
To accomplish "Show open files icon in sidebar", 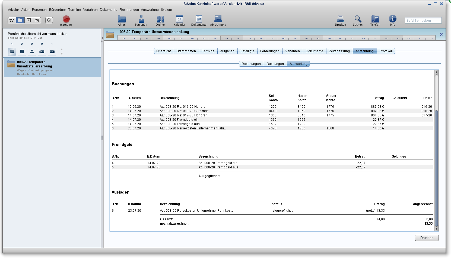I will tap(12, 51).
